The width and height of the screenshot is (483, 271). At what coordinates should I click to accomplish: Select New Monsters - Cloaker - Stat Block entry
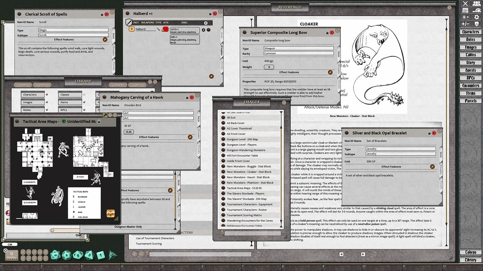pos(249,172)
